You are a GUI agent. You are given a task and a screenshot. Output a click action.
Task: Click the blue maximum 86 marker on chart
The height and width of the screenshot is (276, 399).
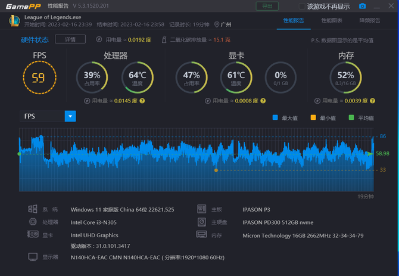tap(42, 137)
